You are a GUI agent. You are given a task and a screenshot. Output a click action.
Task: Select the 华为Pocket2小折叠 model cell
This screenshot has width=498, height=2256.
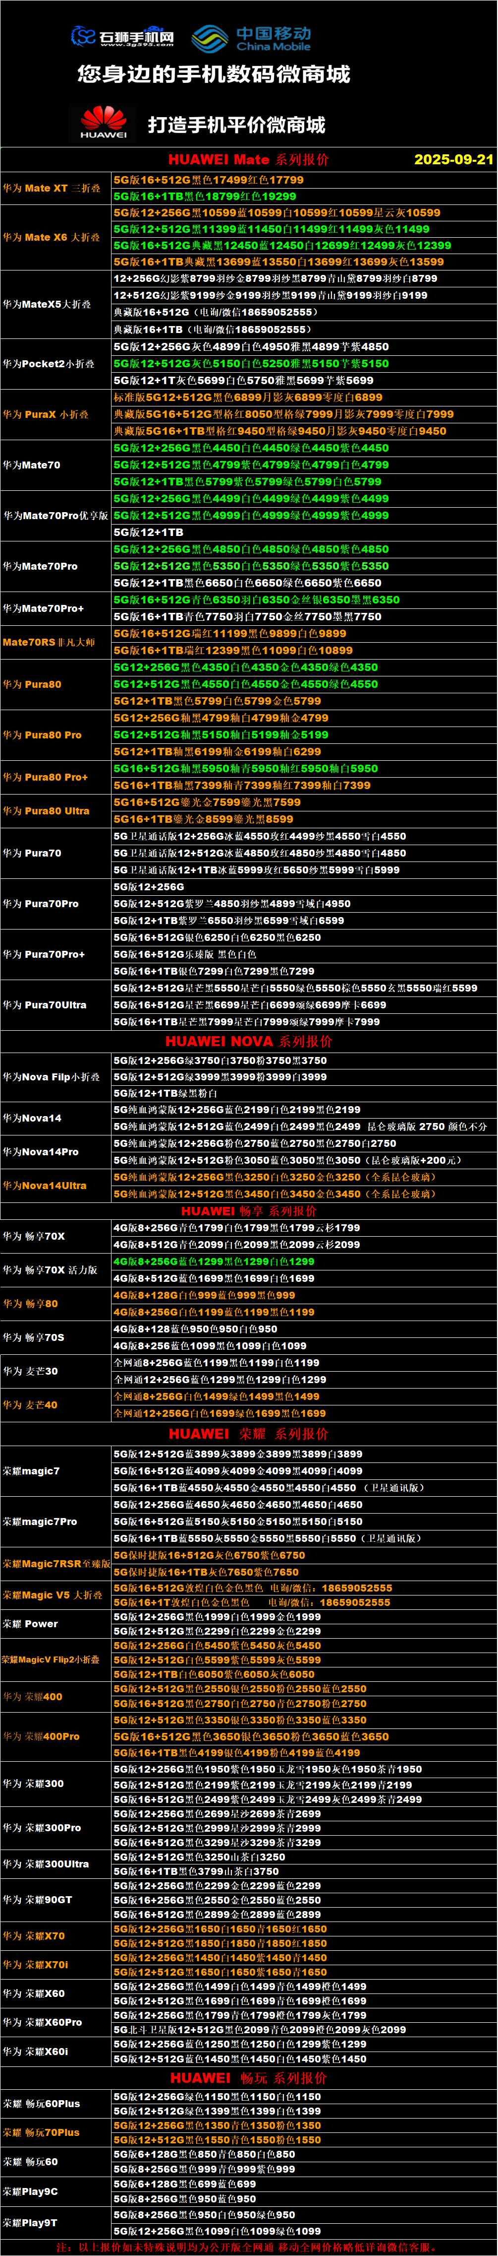[x=52, y=363]
